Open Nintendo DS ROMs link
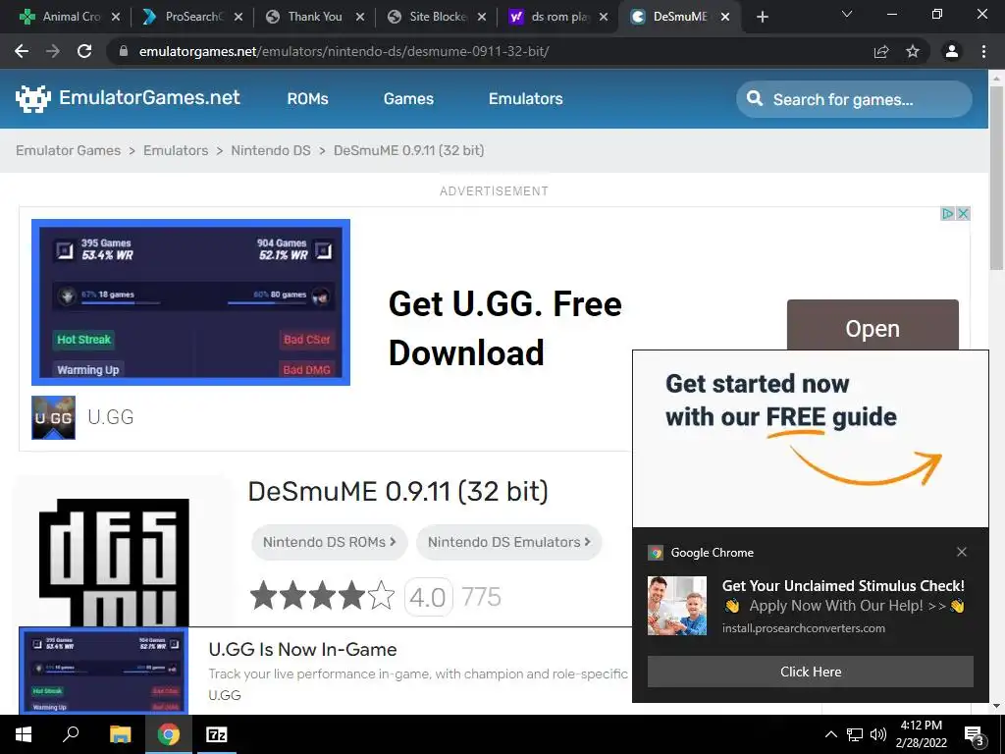1005x754 pixels. tap(330, 542)
